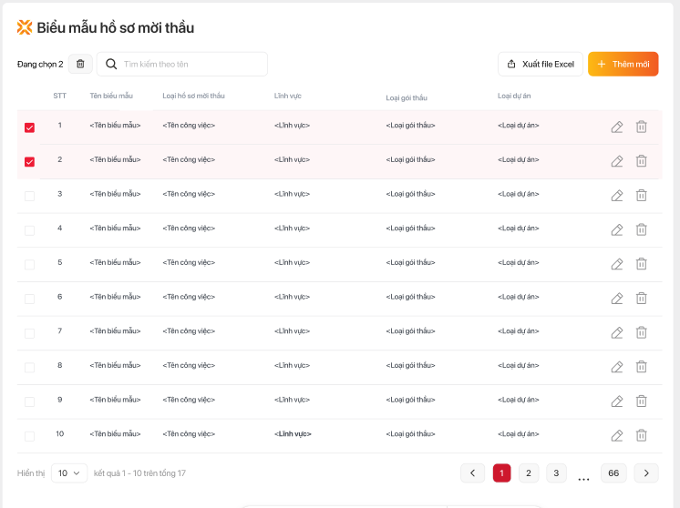
Task: Tick the checkbox for row 3
Action: tap(29, 196)
